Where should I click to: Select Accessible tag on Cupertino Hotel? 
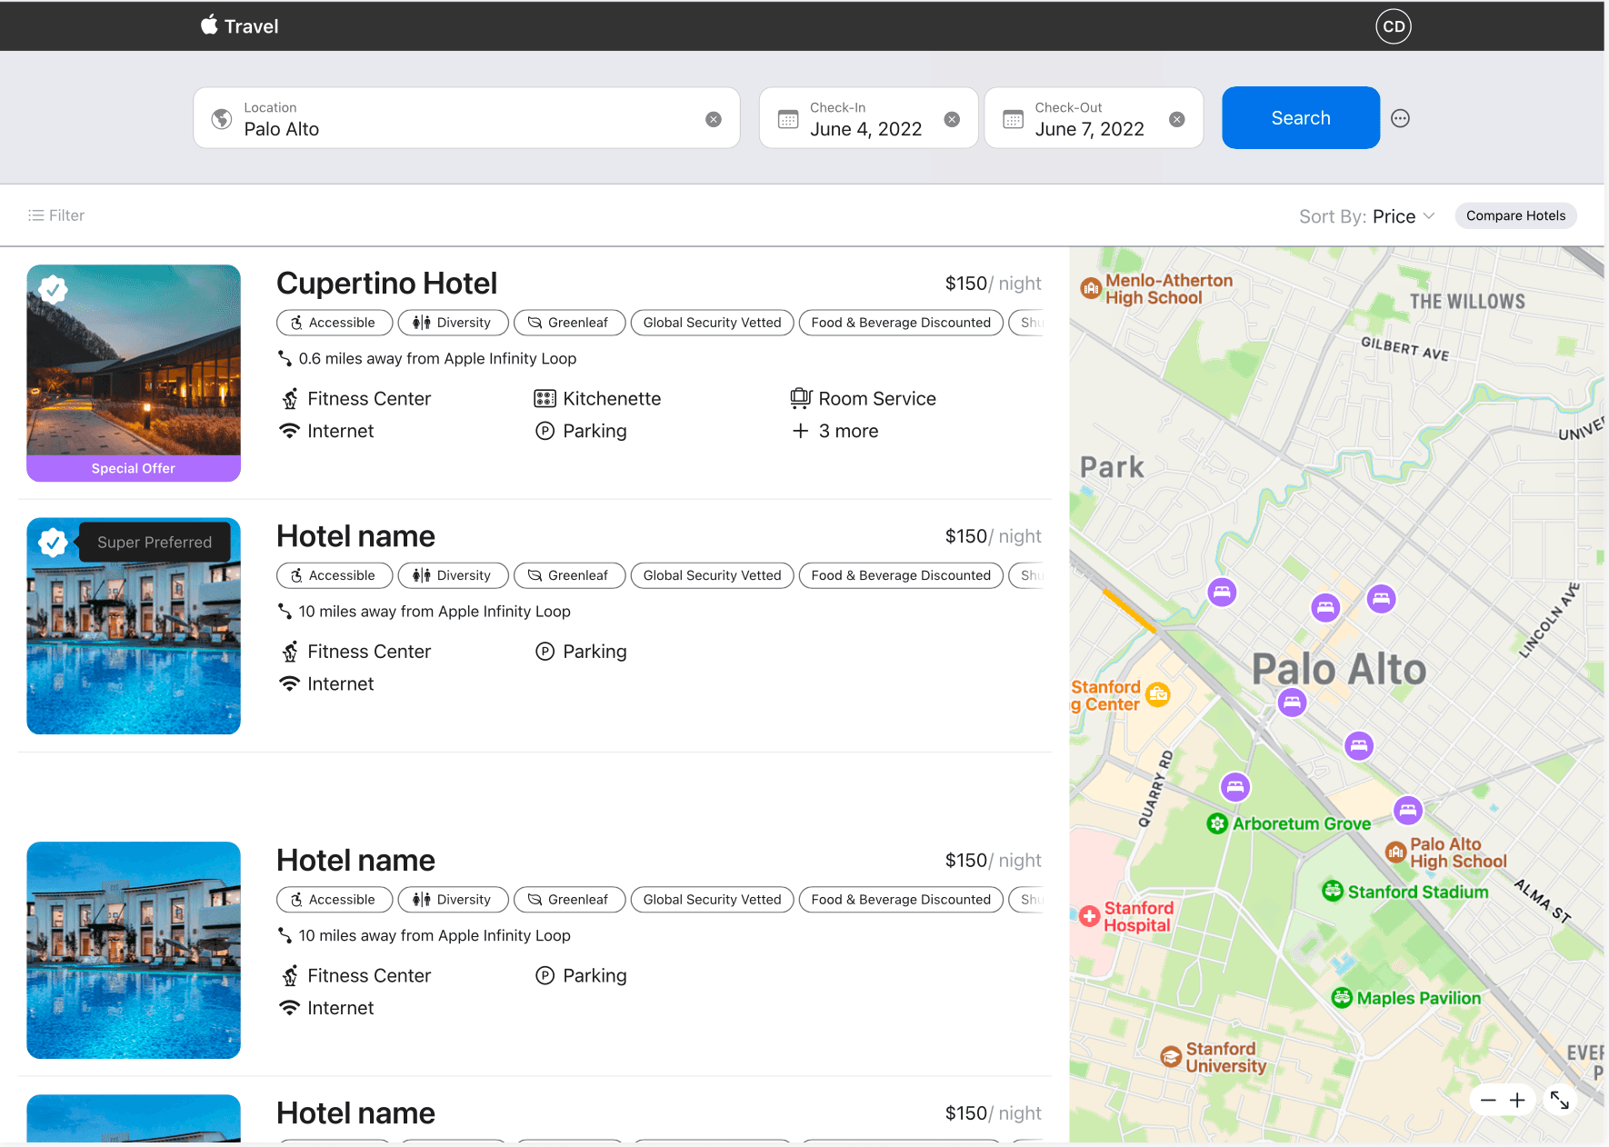(x=334, y=323)
